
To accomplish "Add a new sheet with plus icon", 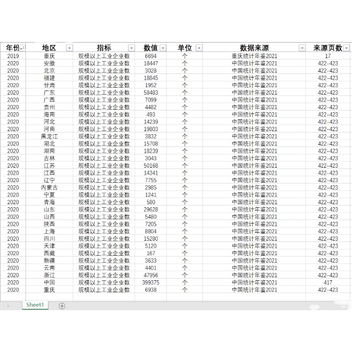I will coord(62,306).
